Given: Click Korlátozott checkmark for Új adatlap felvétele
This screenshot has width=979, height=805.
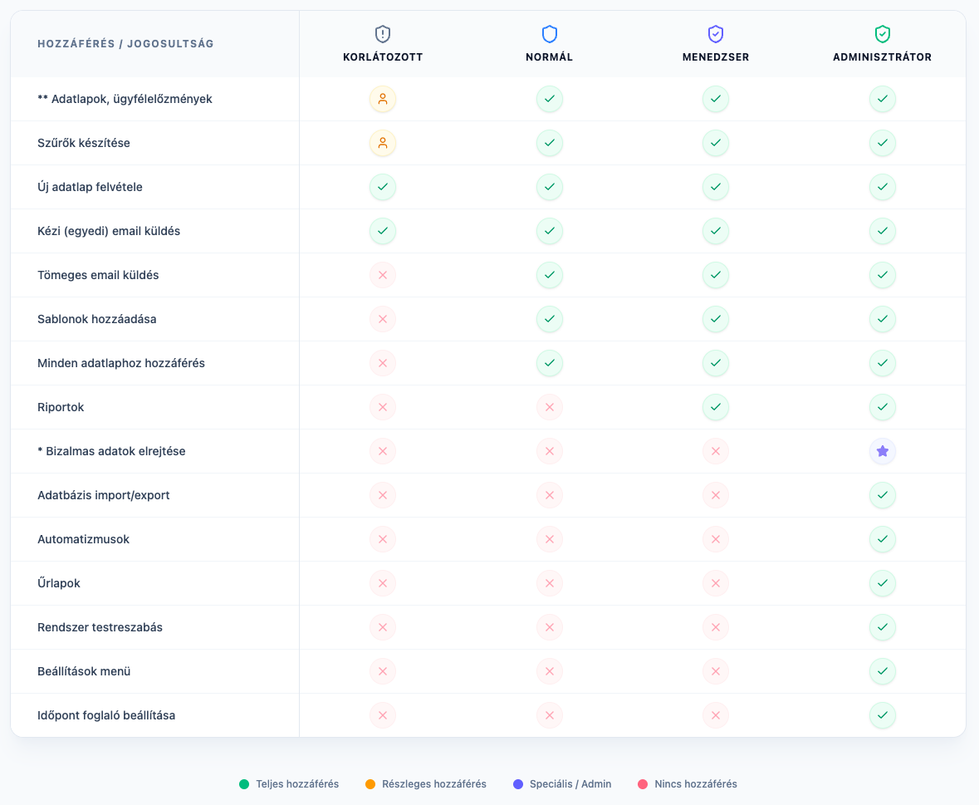Looking at the screenshot, I should point(383,187).
